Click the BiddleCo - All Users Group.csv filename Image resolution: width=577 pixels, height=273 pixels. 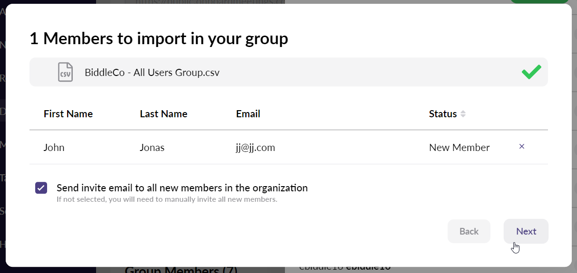(152, 73)
